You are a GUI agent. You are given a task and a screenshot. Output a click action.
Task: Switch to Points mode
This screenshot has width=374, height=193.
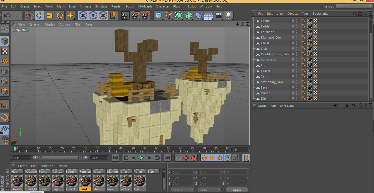coord(5,72)
